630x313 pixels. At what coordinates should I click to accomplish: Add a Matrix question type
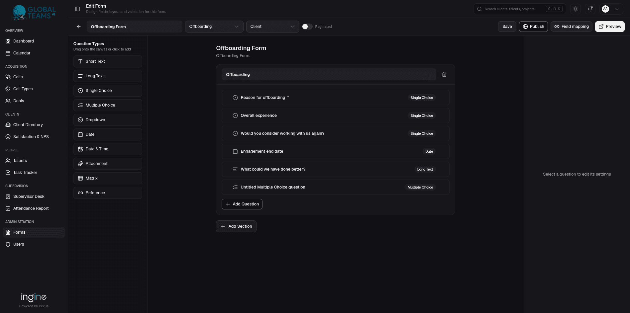[108, 178]
